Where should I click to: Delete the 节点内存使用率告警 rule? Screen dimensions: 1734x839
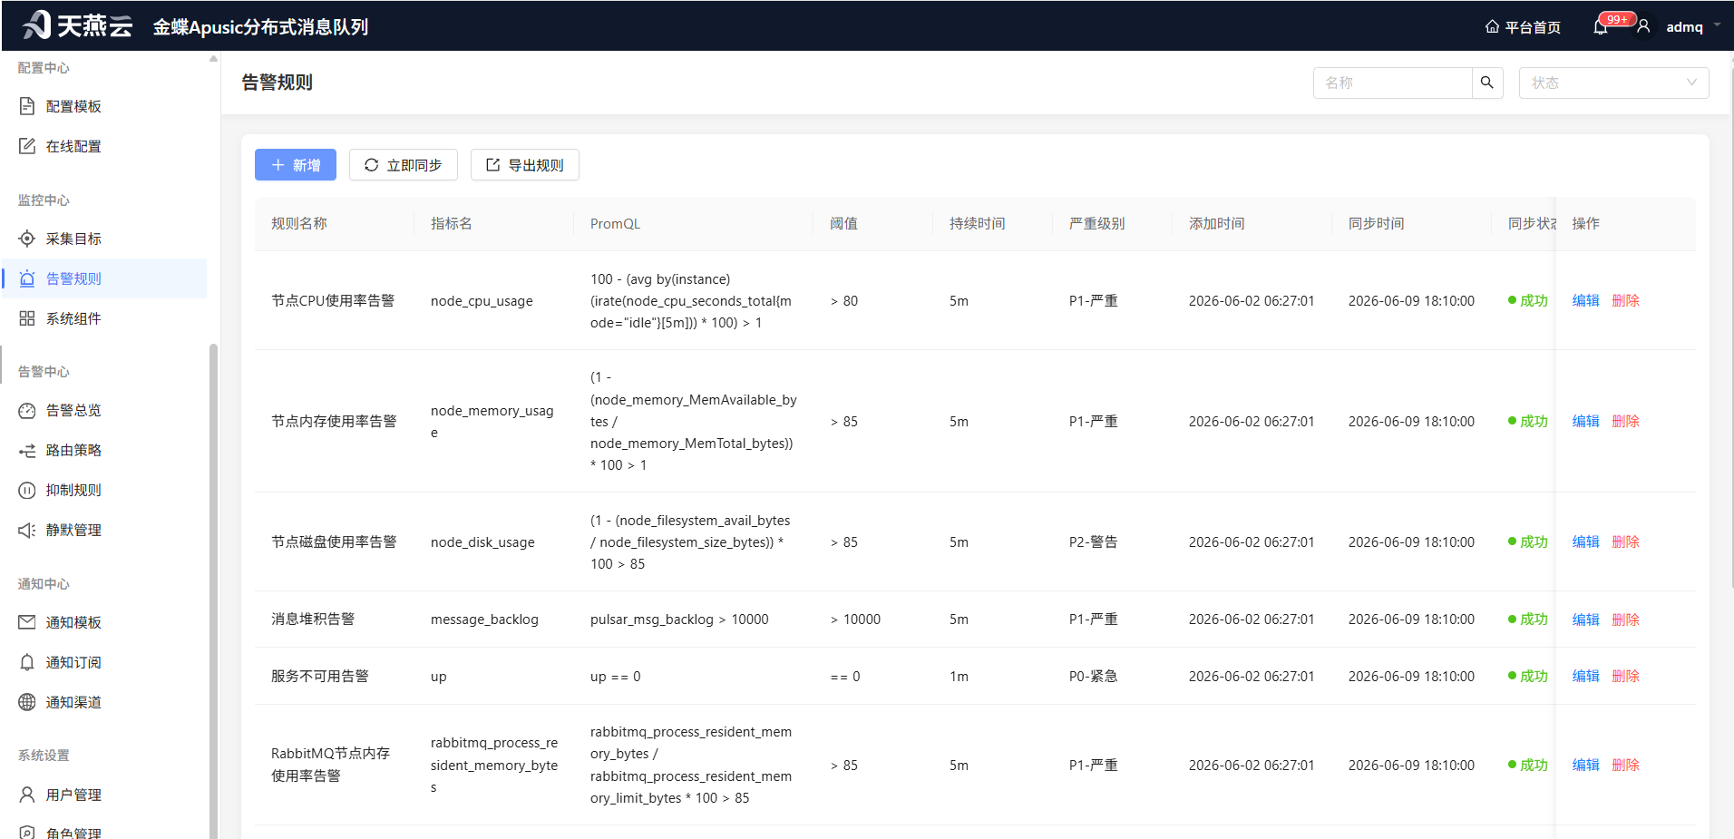coord(1625,421)
